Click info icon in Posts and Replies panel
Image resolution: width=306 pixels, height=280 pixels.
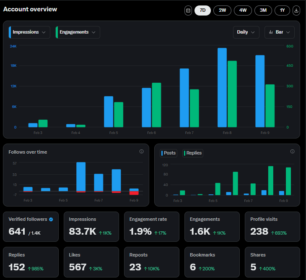(x=292, y=152)
